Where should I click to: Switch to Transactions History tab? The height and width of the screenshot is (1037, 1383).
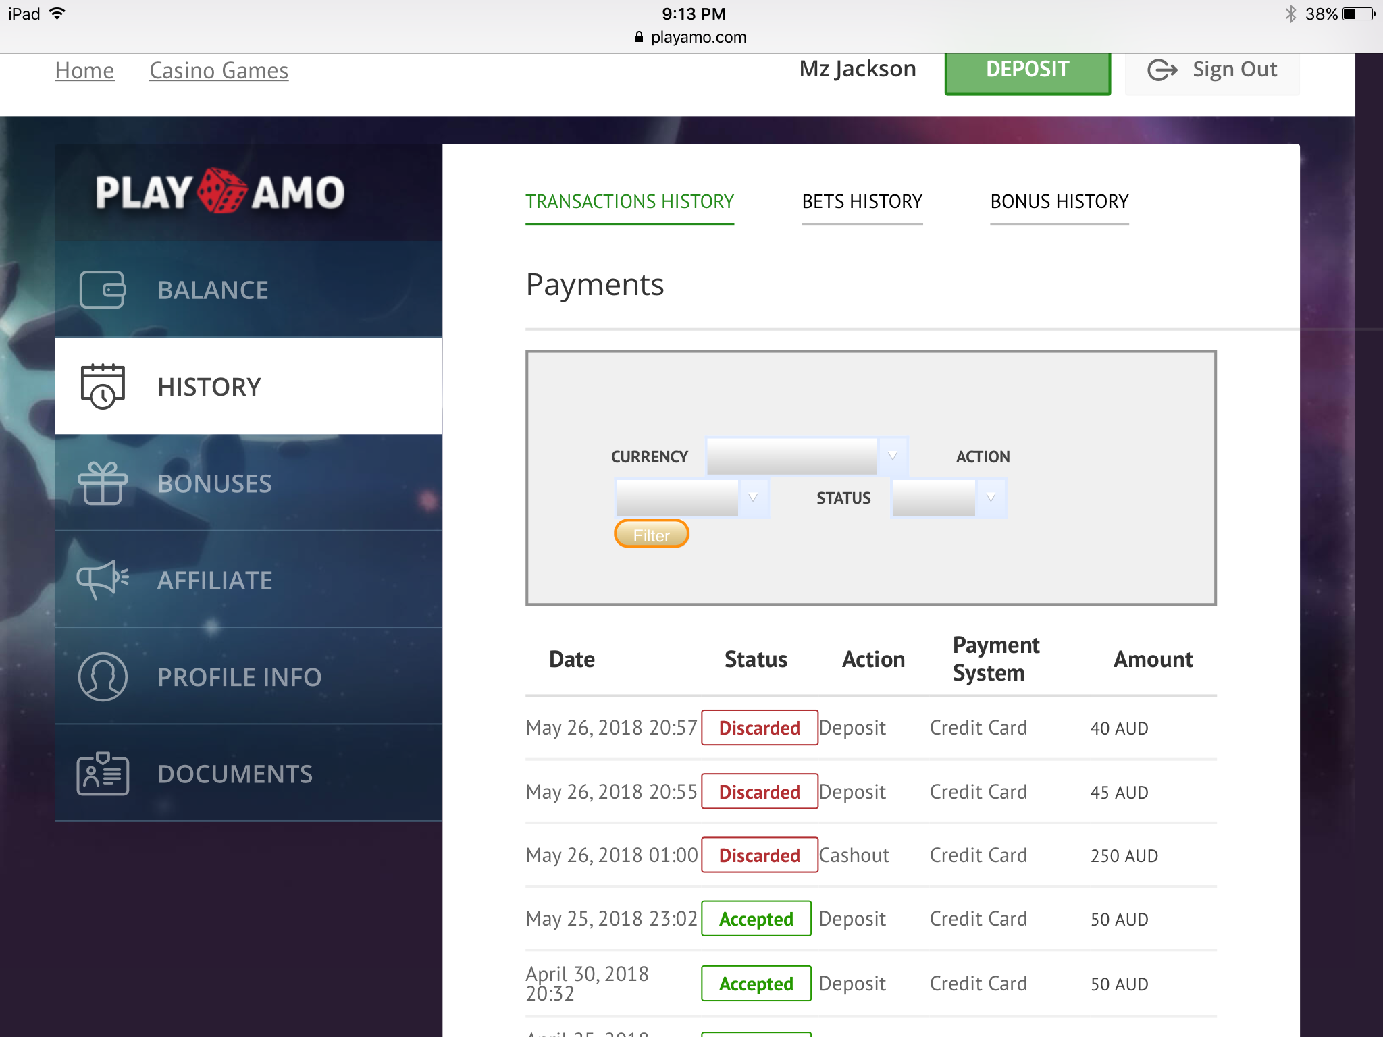click(629, 202)
